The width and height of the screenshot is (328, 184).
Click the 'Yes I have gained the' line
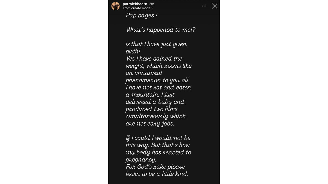point(154,59)
